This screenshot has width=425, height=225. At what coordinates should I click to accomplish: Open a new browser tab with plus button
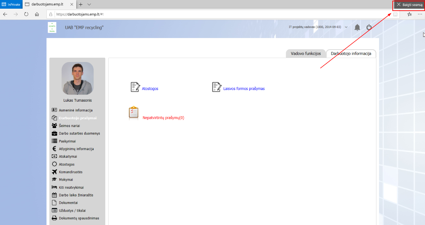[81, 4]
